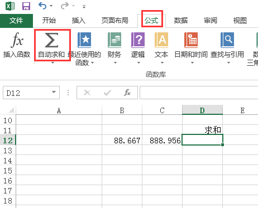Select row 14 header

point(8,161)
